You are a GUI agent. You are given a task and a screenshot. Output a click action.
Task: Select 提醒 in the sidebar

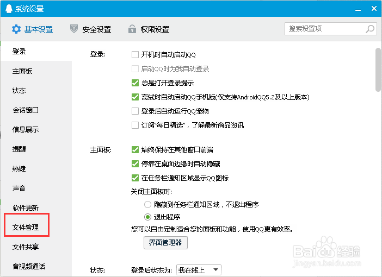click(36, 149)
